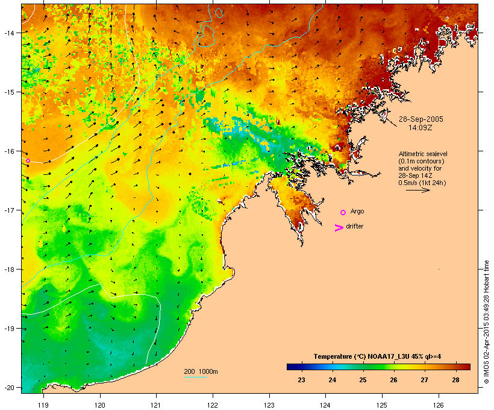Click the '14:09Z' time label
Viewport: 494px width, 410px height.
tap(421, 127)
